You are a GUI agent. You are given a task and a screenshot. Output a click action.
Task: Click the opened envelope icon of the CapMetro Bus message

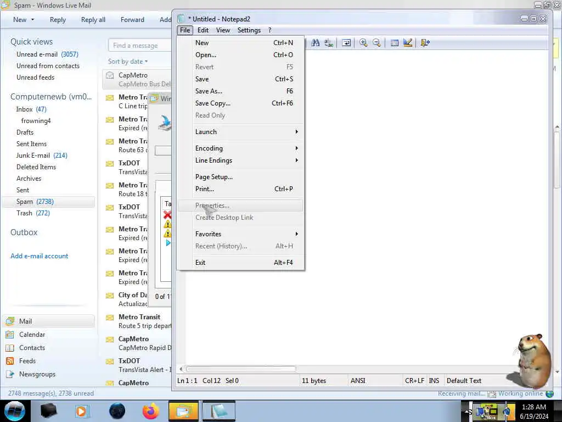pyautogui.click(x=110, y=75)
